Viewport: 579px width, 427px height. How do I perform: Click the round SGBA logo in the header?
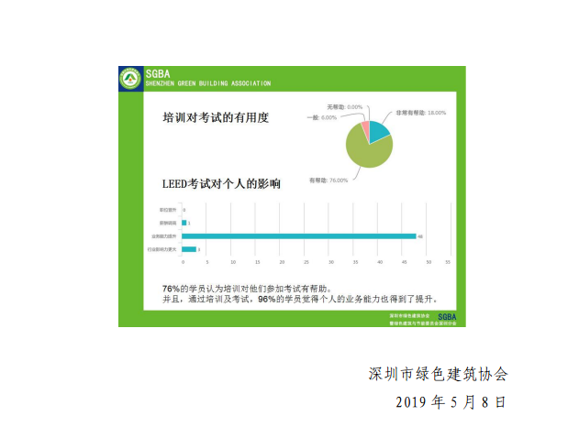[131, 80]
